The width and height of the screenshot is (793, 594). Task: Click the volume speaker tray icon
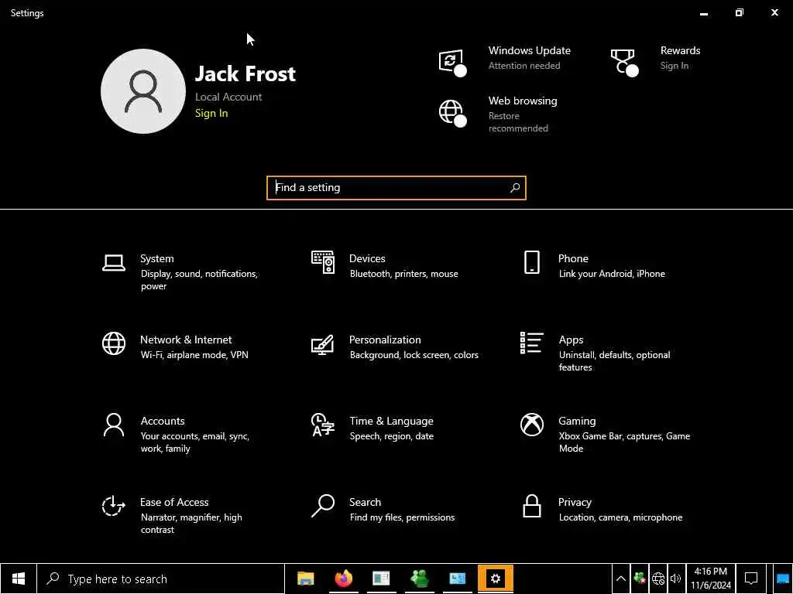tap(675, 579)
